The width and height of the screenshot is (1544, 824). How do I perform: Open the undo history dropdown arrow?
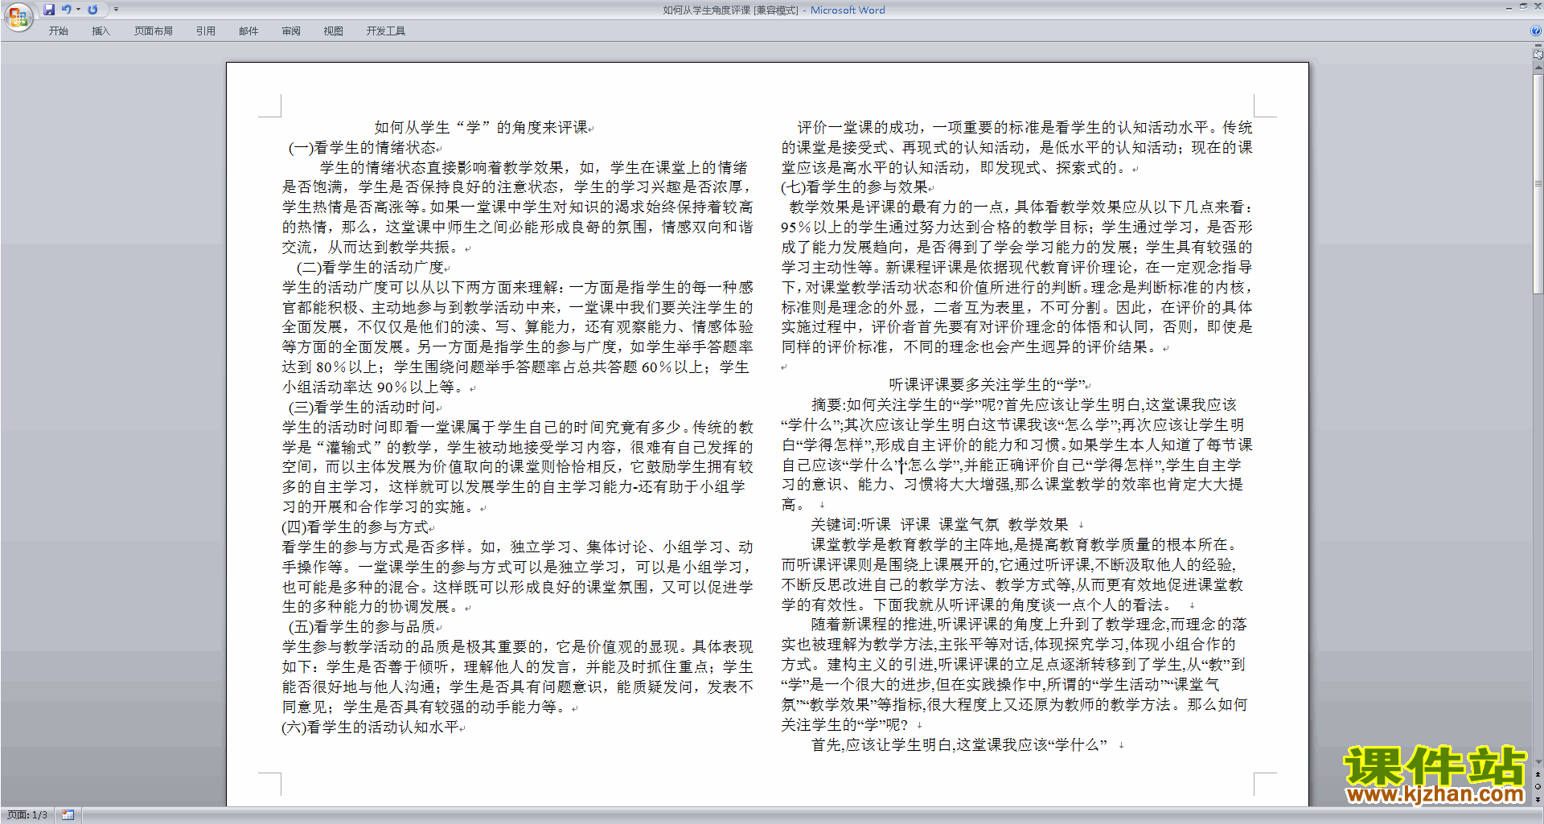78,10
